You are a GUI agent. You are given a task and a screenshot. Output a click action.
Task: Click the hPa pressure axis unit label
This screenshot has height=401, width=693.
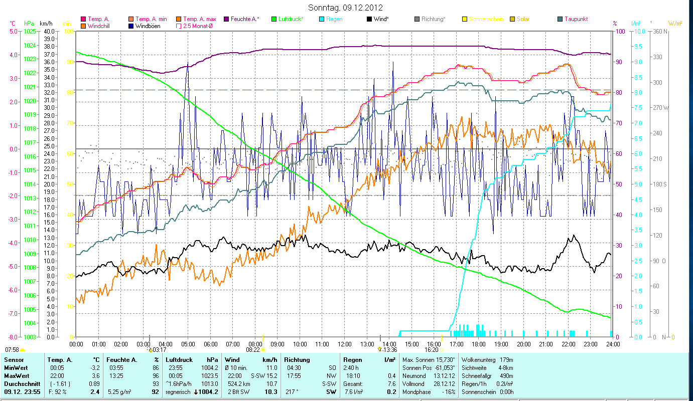click(x=30, y=24)
